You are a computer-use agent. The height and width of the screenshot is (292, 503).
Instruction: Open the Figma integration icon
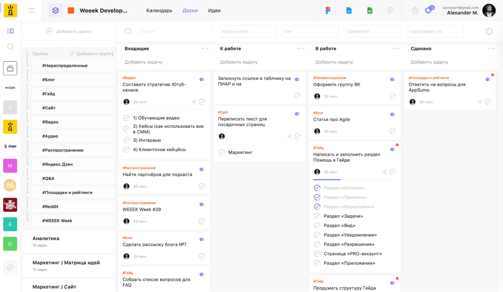(328, 10)
